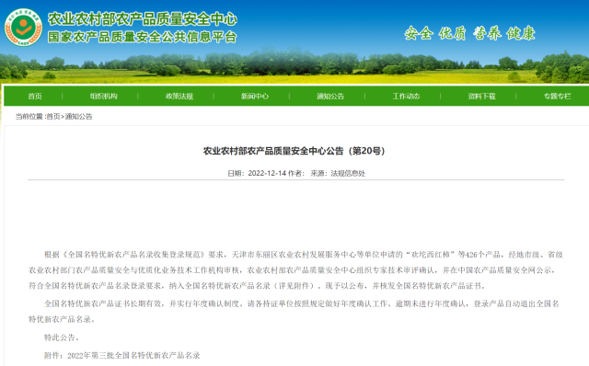Click the 安全 优质 营养 健康 slogan
The width and height of the screenshot is (589, 366).
point(470,33)
